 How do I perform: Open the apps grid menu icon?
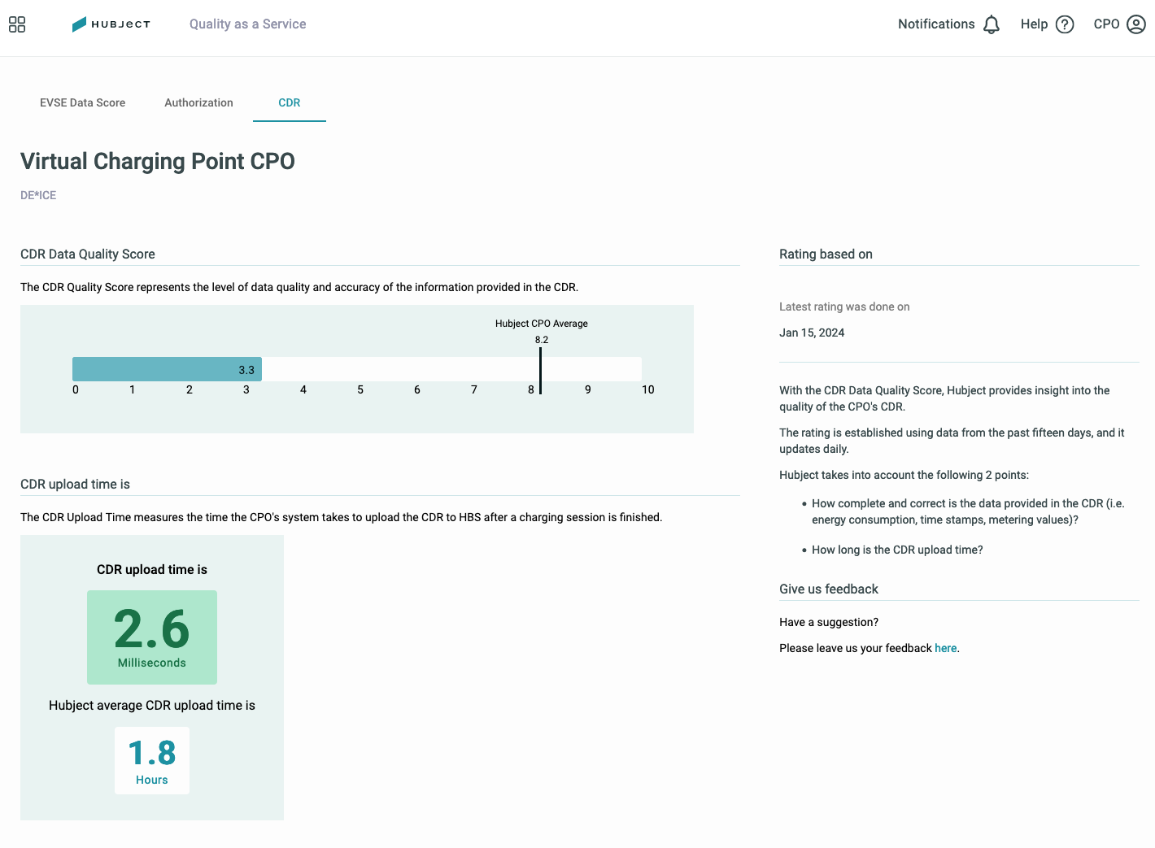tap(17, 24)
